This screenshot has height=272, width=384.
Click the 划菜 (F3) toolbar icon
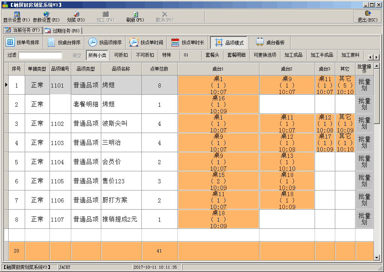pos(76,14)
